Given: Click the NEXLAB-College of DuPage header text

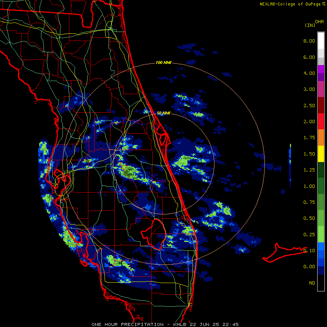Looking at the screenshot, I should [290, 4].
